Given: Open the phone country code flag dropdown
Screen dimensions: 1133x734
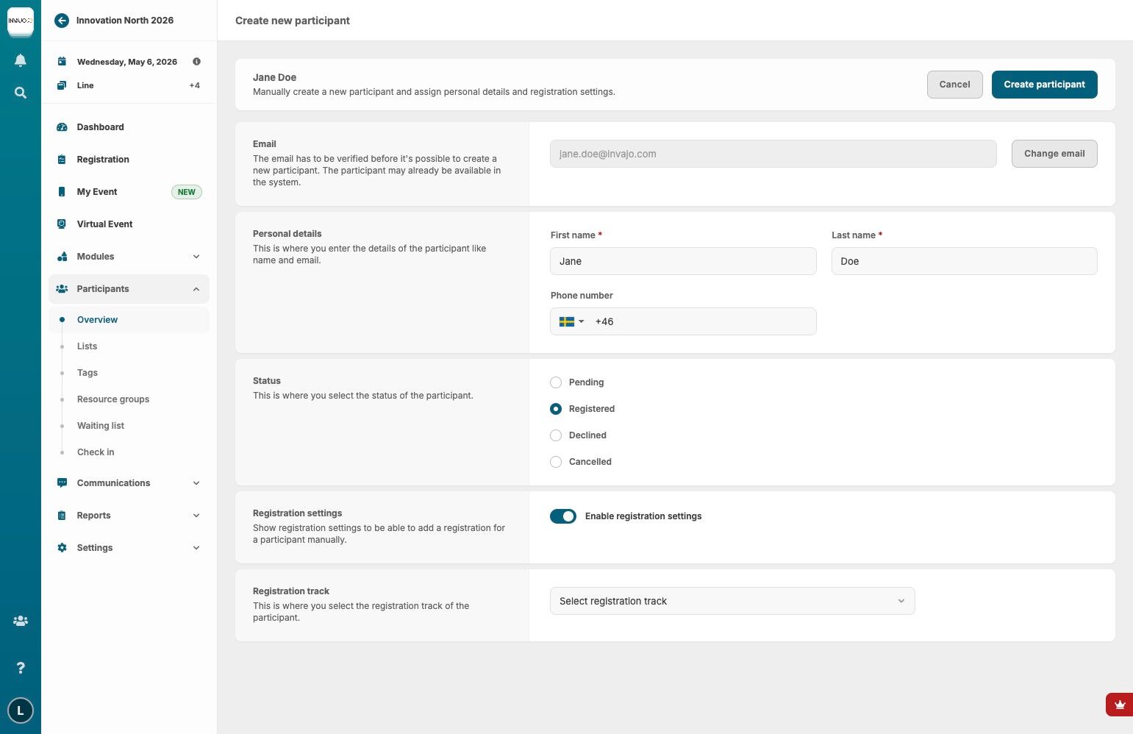Looking at the screenshot, I should tap(571, 321).
